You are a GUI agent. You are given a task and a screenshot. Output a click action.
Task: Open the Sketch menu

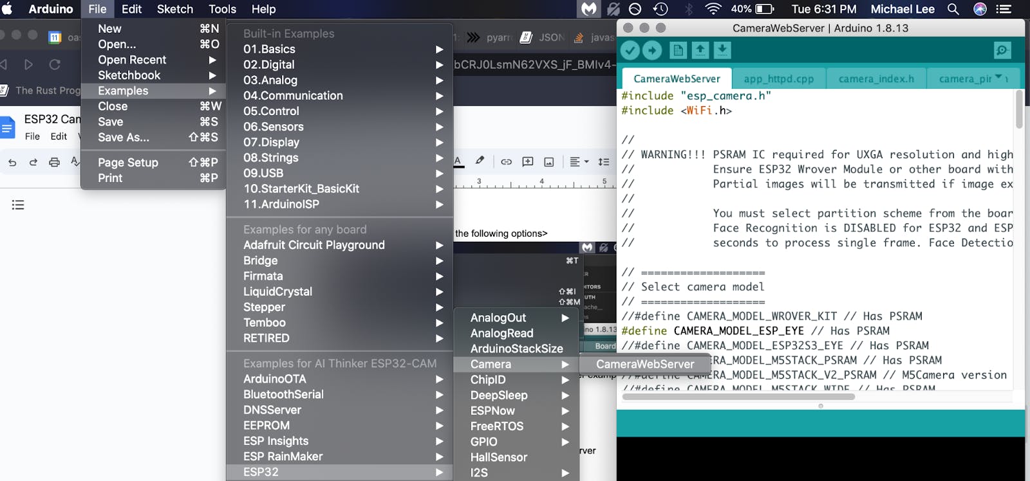click(x=175, y=9)
